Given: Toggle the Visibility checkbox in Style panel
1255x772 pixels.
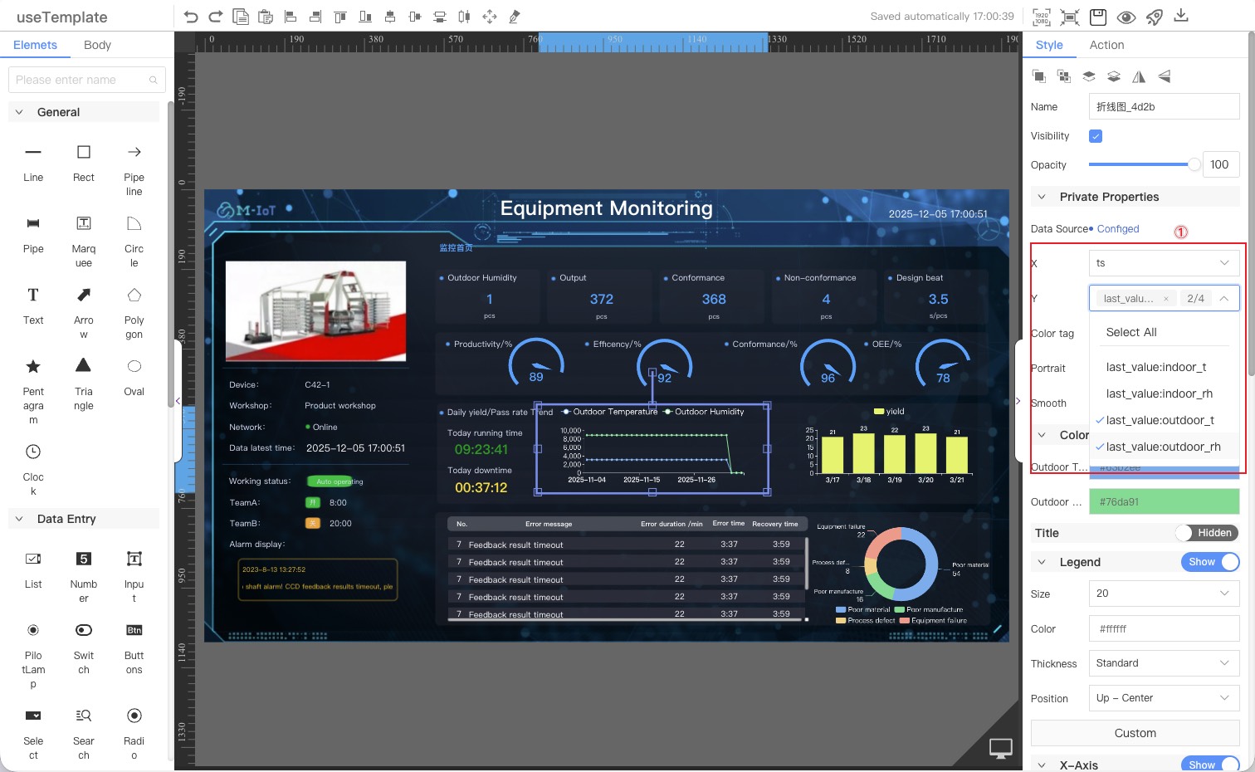Looking at the screenshot, I should pos(1095,135).
